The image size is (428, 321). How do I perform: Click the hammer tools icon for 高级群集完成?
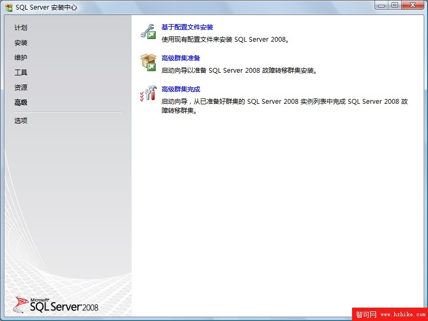148,93
